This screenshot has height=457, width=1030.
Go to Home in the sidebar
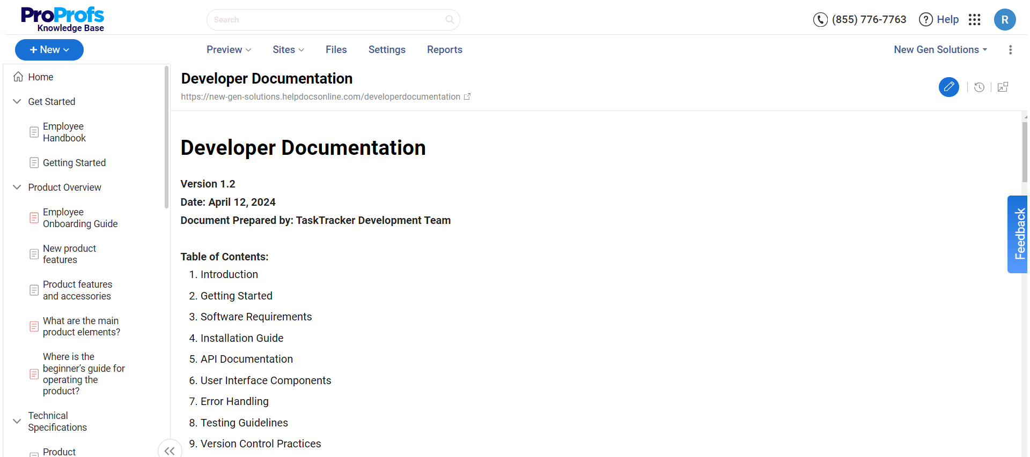[x=41, y=77]
